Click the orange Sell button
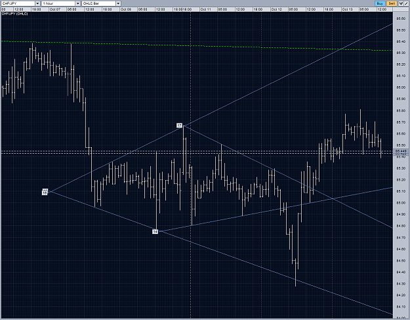Viewport: 410px width, 320px height. [392, 3]
